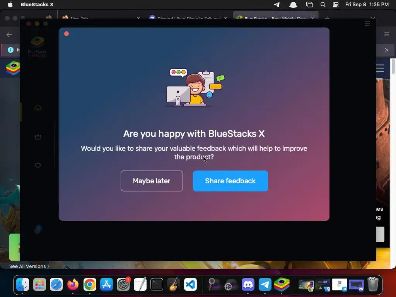Viewport: 396px width, 297px height.
Task: Open the BlueStacks X hamburger menu
Action: click(x=367, y=24)
